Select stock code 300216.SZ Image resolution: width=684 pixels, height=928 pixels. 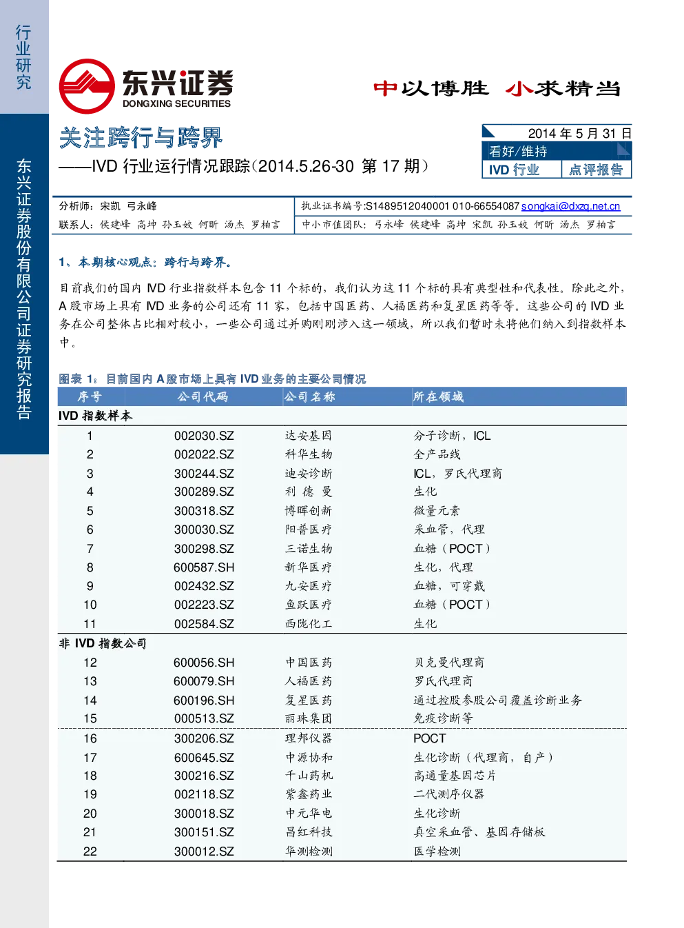[204, 776]
